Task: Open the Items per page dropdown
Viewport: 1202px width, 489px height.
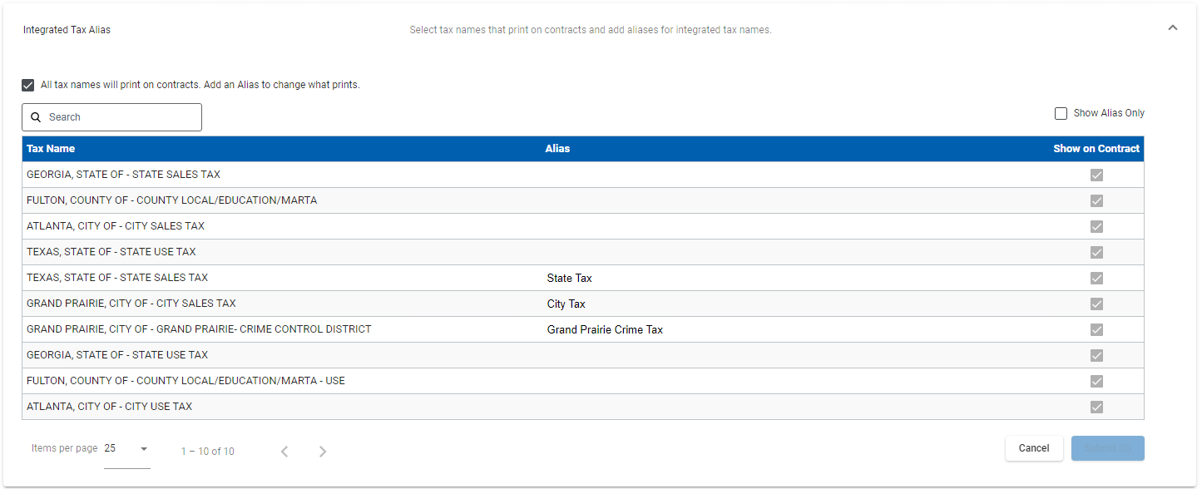Action: coord(126,449)
